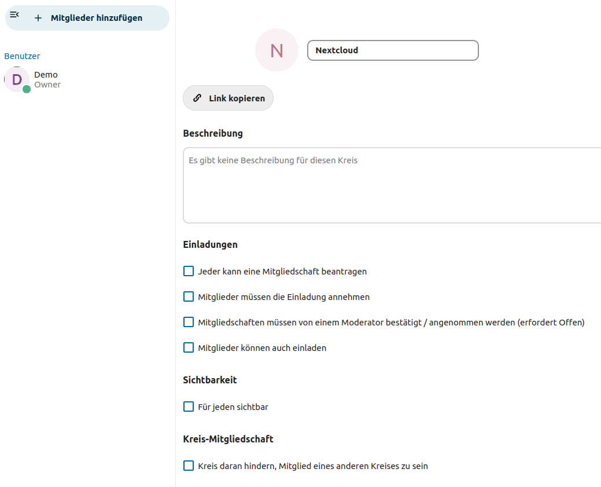
Task: Enable moderator confirmation for memberships
Action: tap(188, 321)
